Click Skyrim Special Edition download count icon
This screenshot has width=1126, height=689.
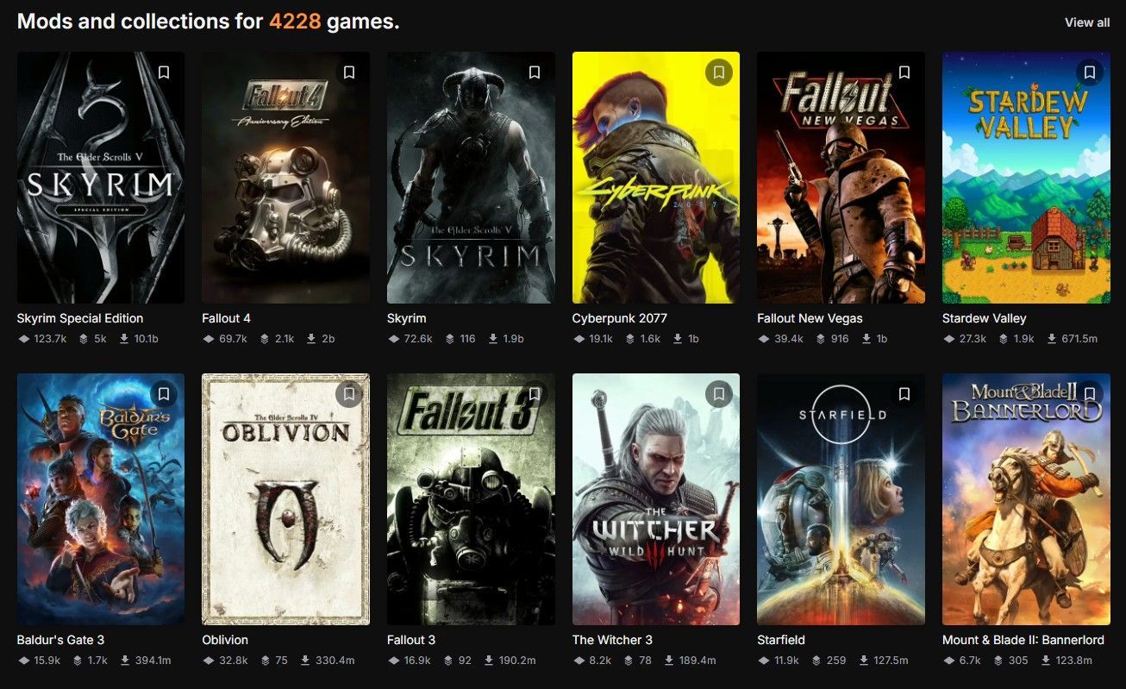124,339
